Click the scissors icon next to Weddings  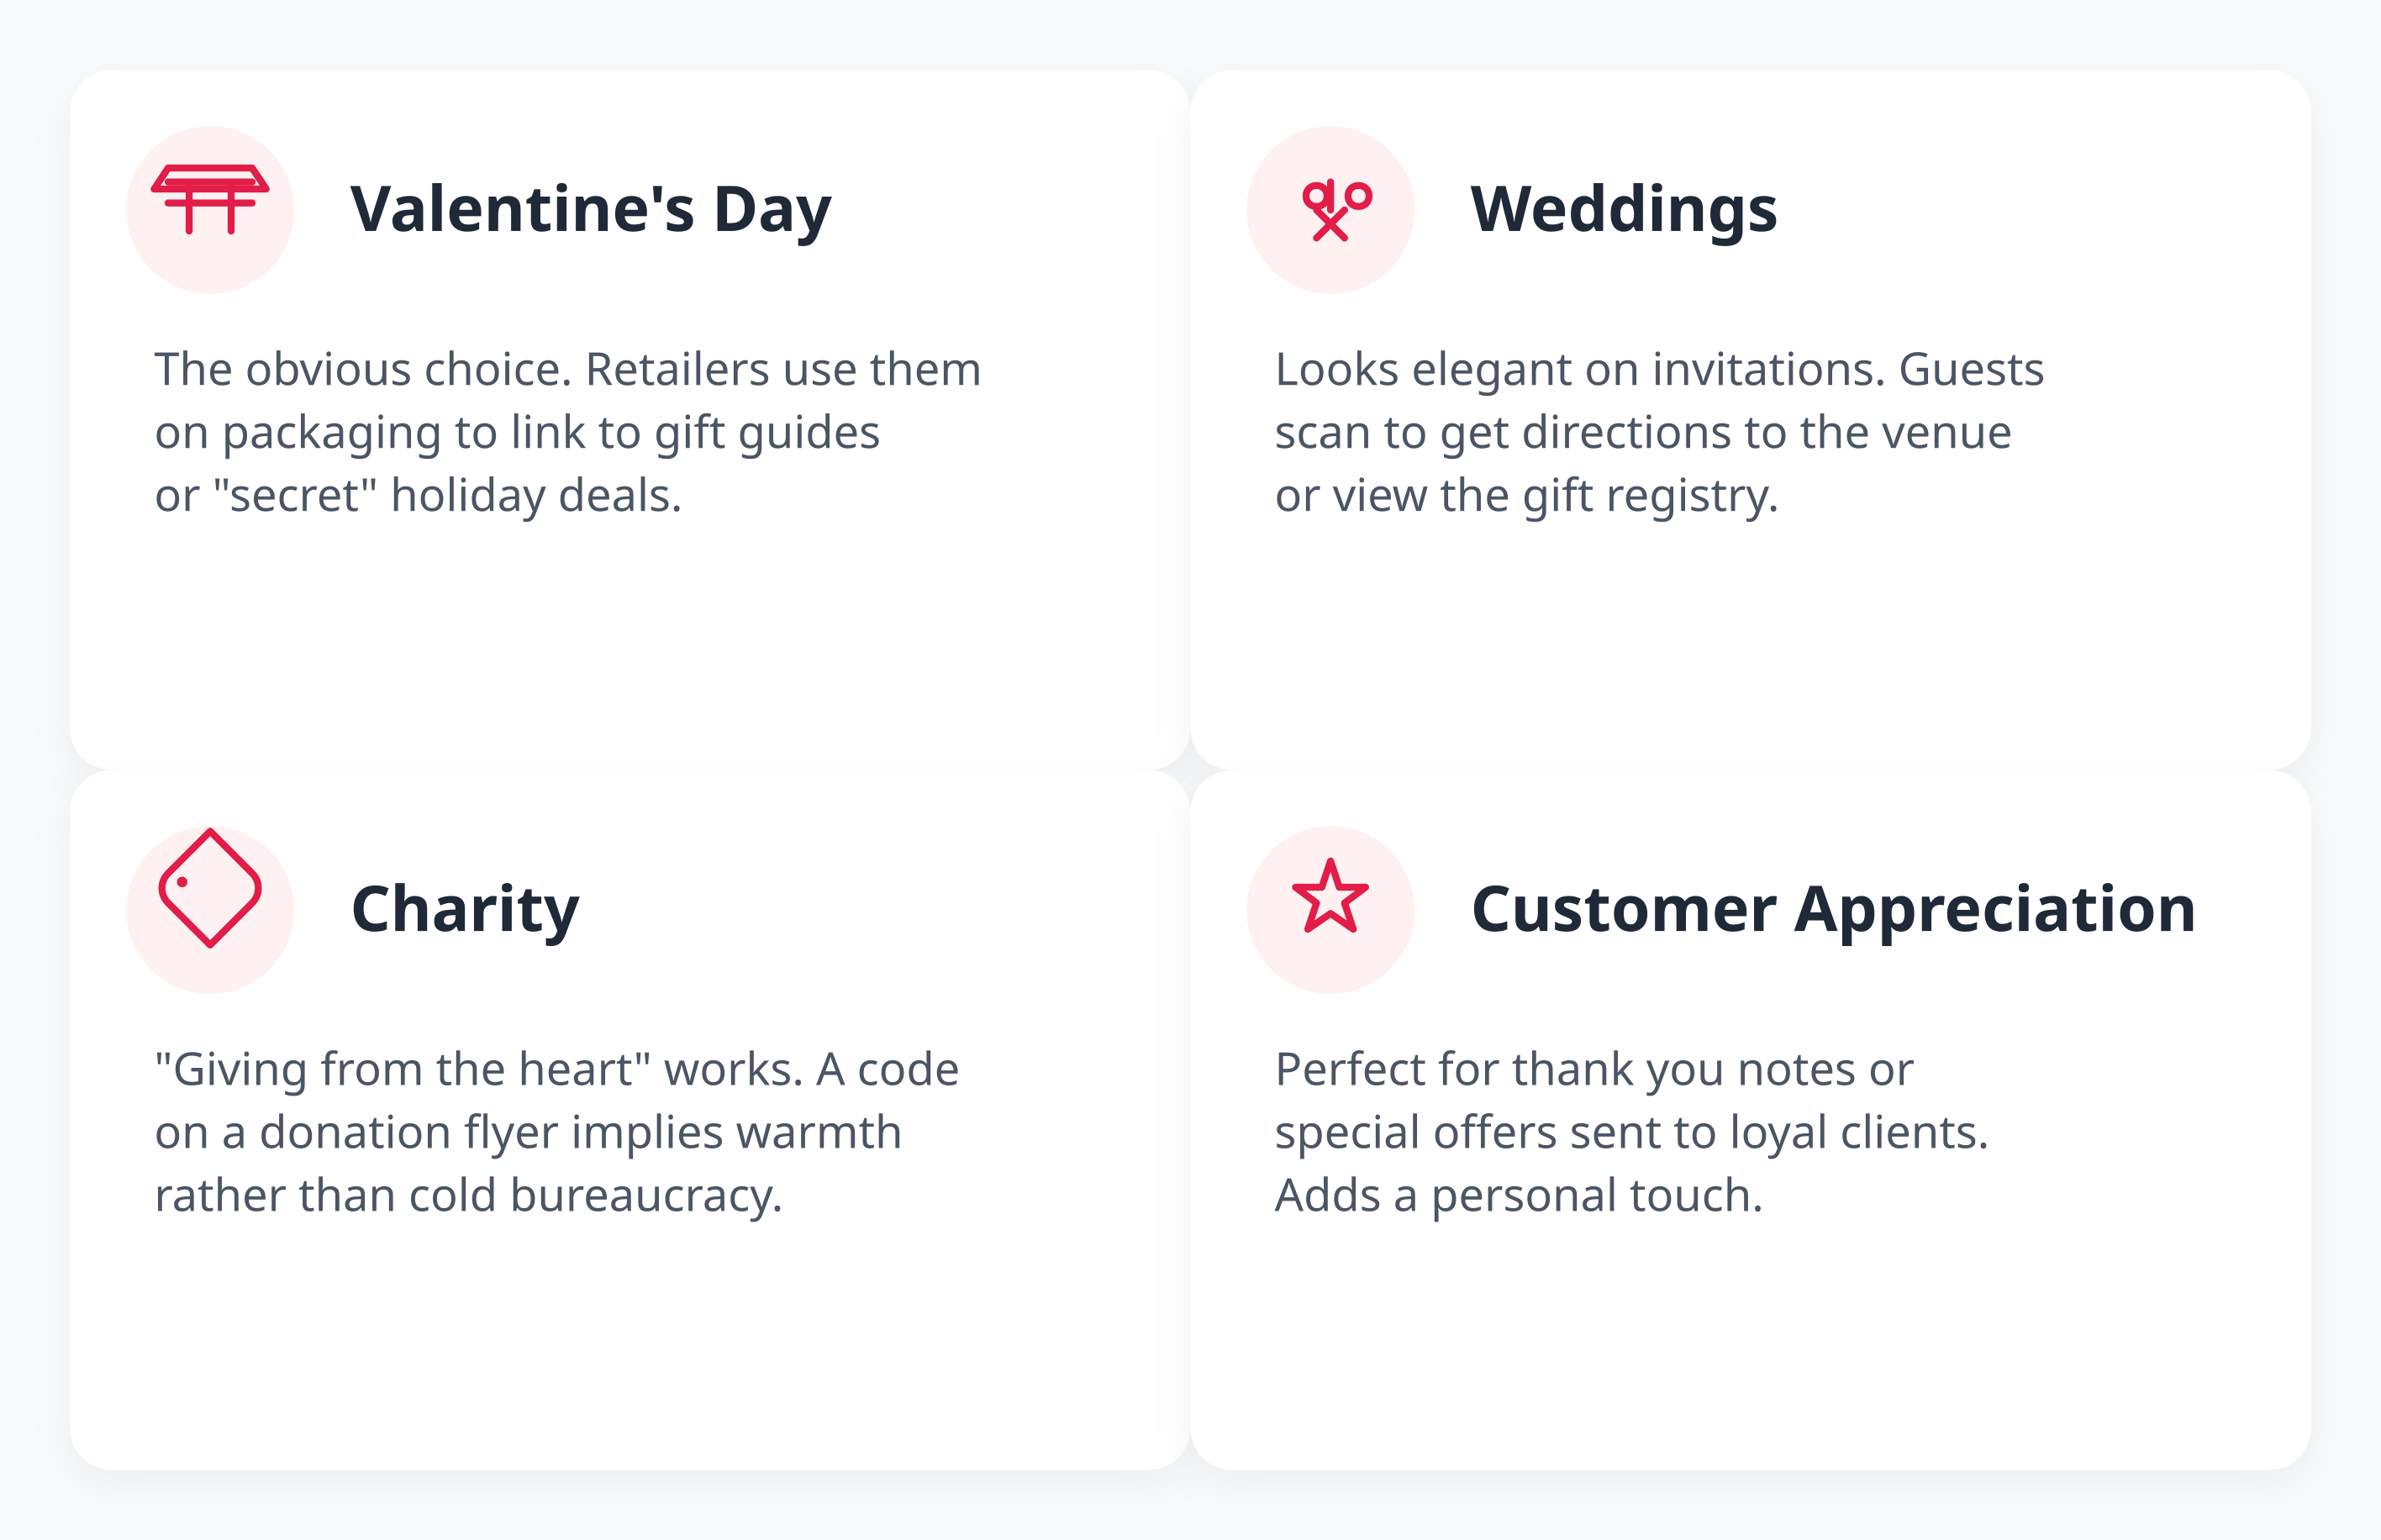point(1335,209)
